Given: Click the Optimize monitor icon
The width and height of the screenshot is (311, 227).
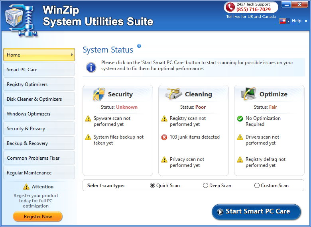Looking at the screenshot, I should click(x=248, y=94).
